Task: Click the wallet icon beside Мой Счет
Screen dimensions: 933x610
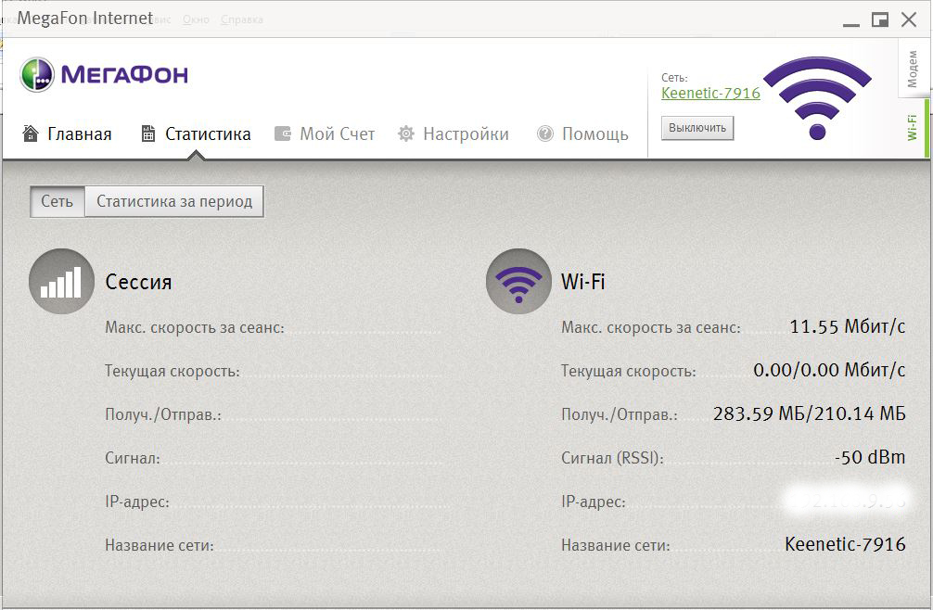Action: [x=283, y=133]
